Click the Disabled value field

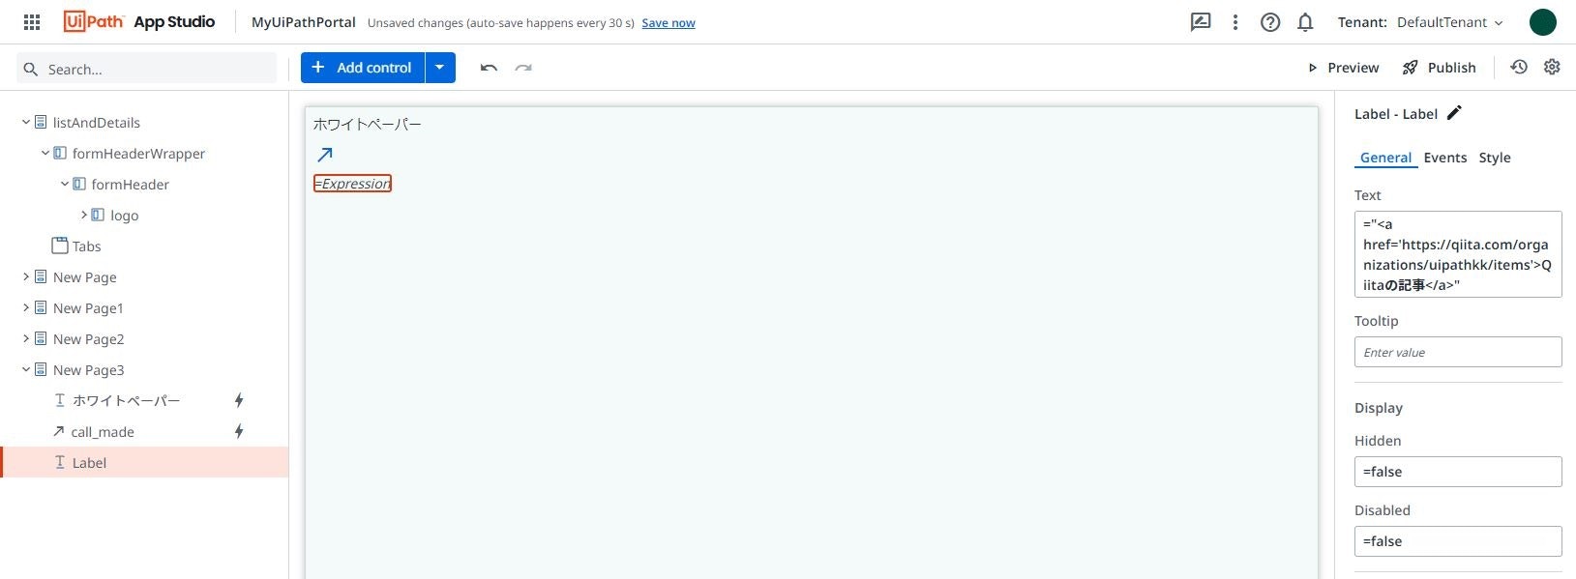1458,541
